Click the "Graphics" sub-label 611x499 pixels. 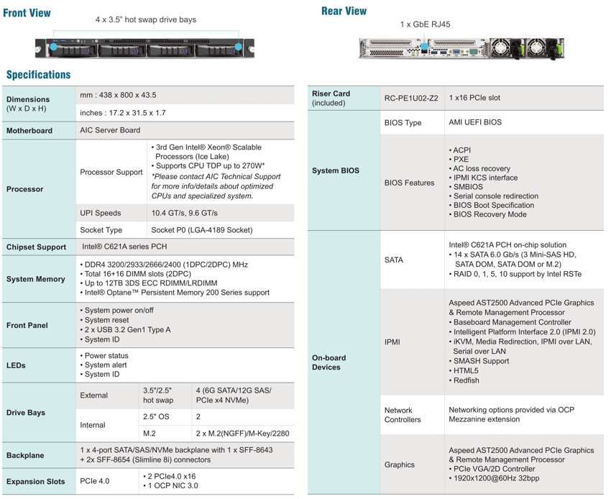(400, 464)
